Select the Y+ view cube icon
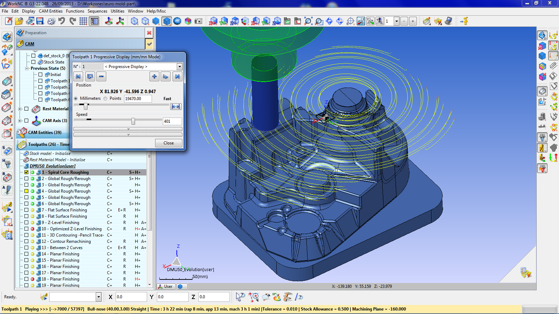 pyautogui.click(x=224, y=21)
